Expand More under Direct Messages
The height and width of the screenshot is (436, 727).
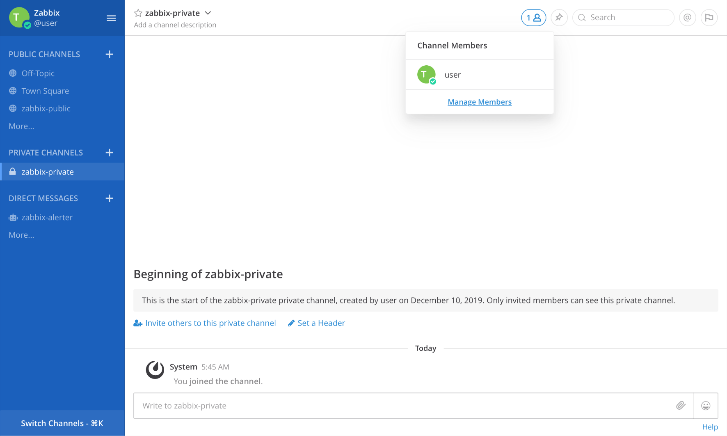(x=21, y=235)
